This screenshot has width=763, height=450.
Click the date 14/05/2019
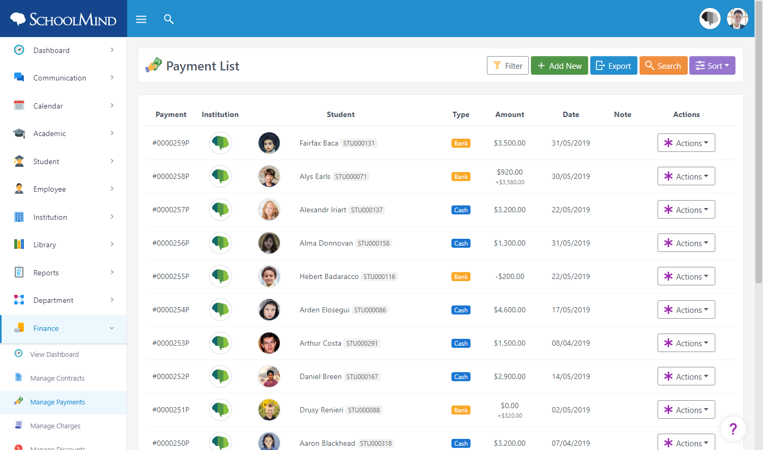coord(571,376)
